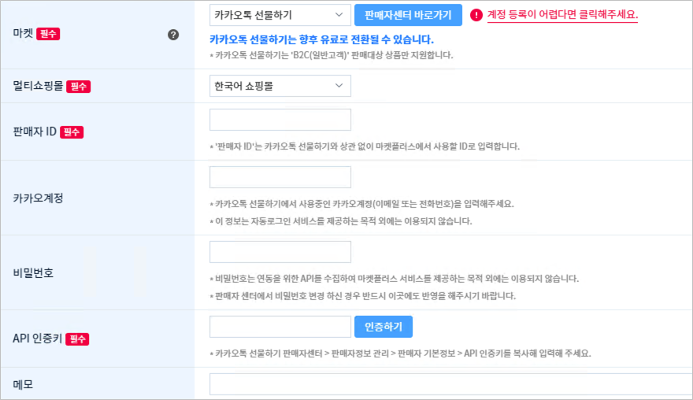Click the 필수 badge next to 마켓
The width and height of the screenshot is (693, 400).
pyautogui.click(x=48, y=34)
